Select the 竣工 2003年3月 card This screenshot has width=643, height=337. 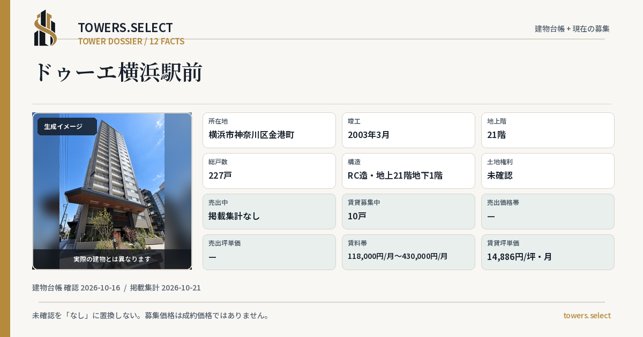pyautogui.click(x=408, y=130)
